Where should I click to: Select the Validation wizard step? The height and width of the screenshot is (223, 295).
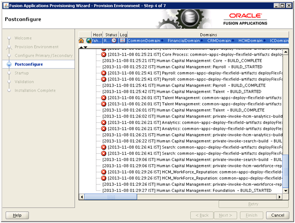[x=24, y=81]
